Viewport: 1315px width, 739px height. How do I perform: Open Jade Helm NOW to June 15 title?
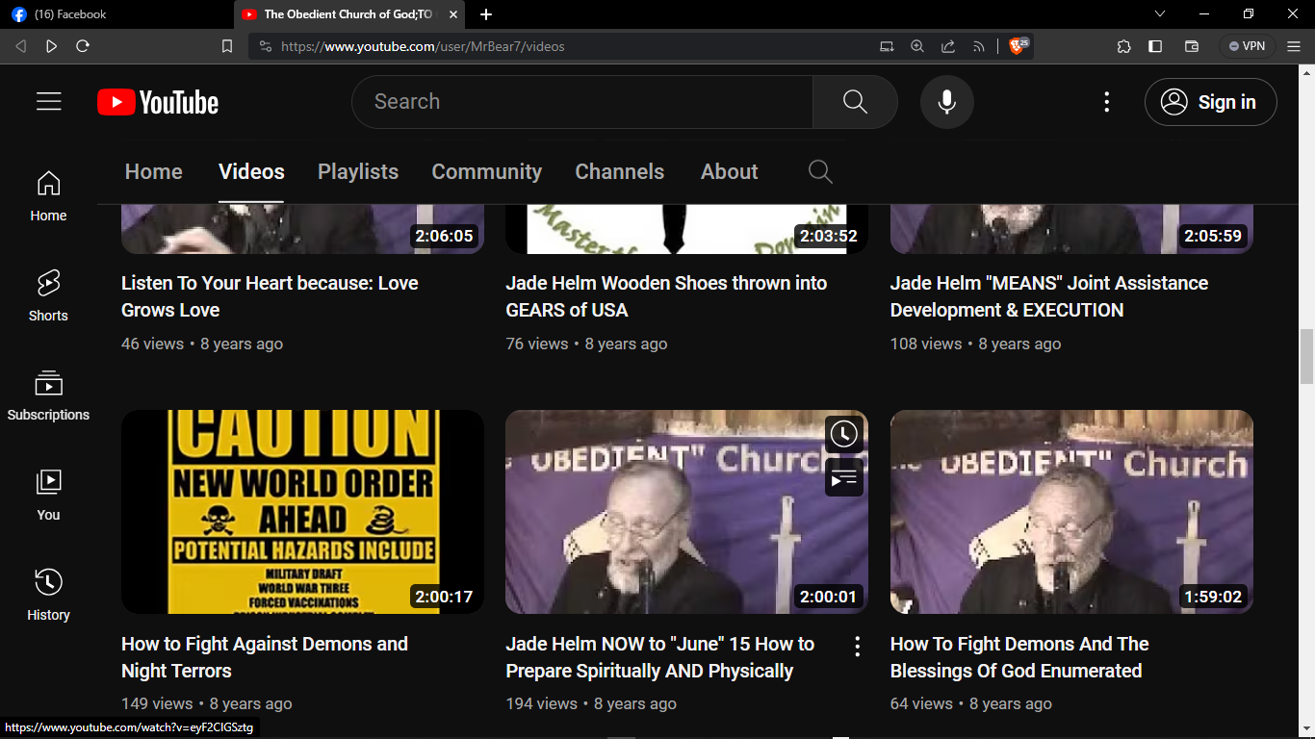659,657
